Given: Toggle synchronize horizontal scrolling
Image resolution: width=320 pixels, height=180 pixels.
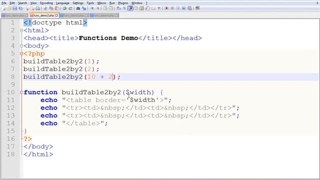Looking at the screenshot, I should [x=111, y=8].
